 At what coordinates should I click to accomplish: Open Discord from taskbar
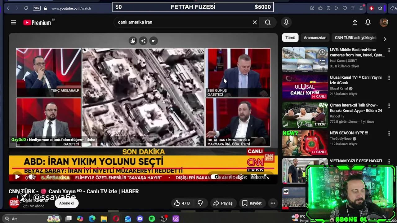pos(140,219)
